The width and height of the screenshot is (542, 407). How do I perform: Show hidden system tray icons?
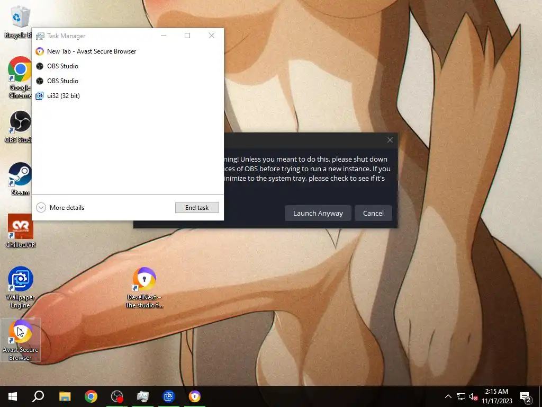[448, 396]
